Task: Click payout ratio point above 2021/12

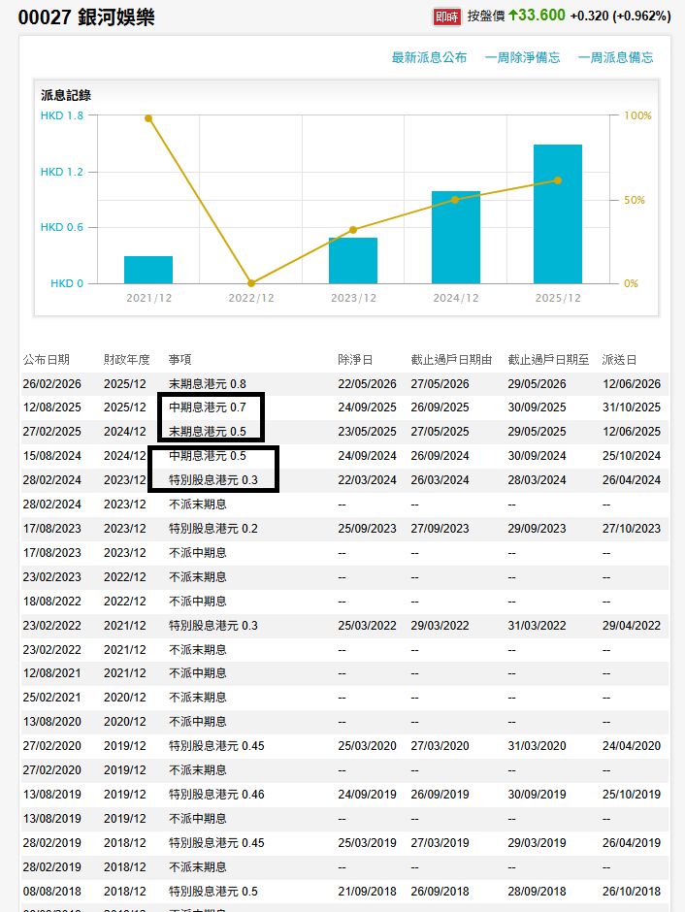Action: (x=148, y=118)
